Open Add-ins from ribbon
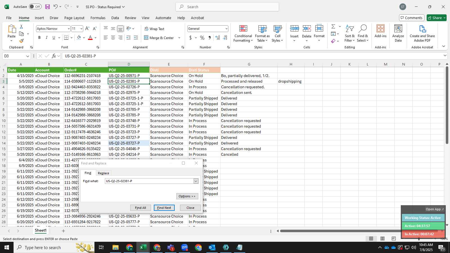 (381, 31)
